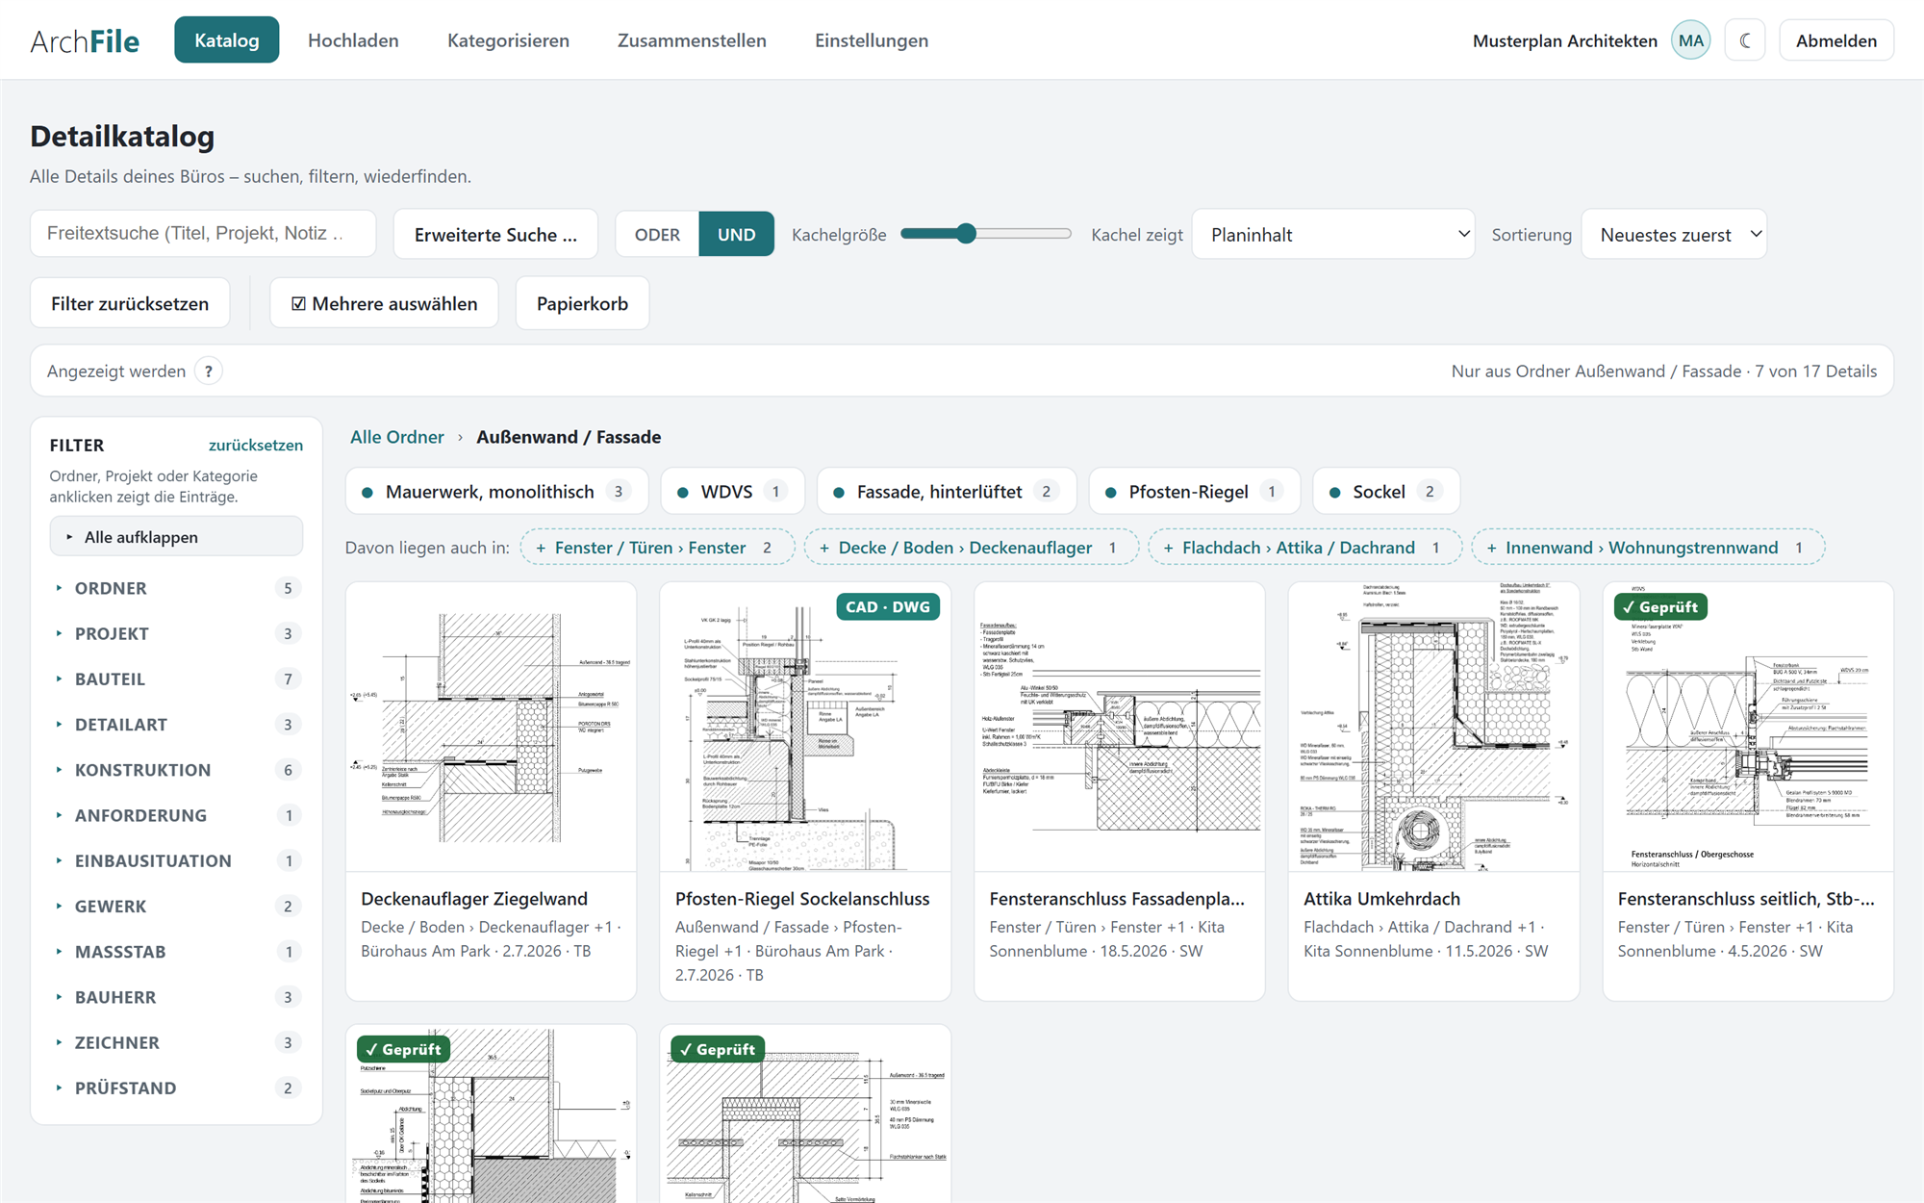Expand Alle aufklappen in filter panel

176,537
